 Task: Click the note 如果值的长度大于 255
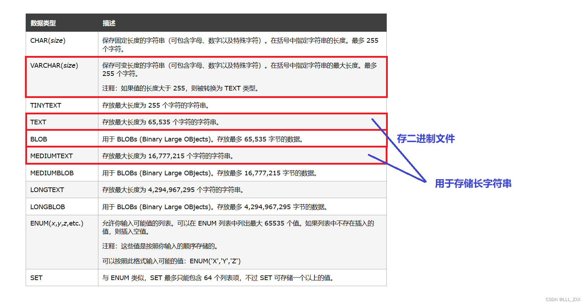point(180,88)
